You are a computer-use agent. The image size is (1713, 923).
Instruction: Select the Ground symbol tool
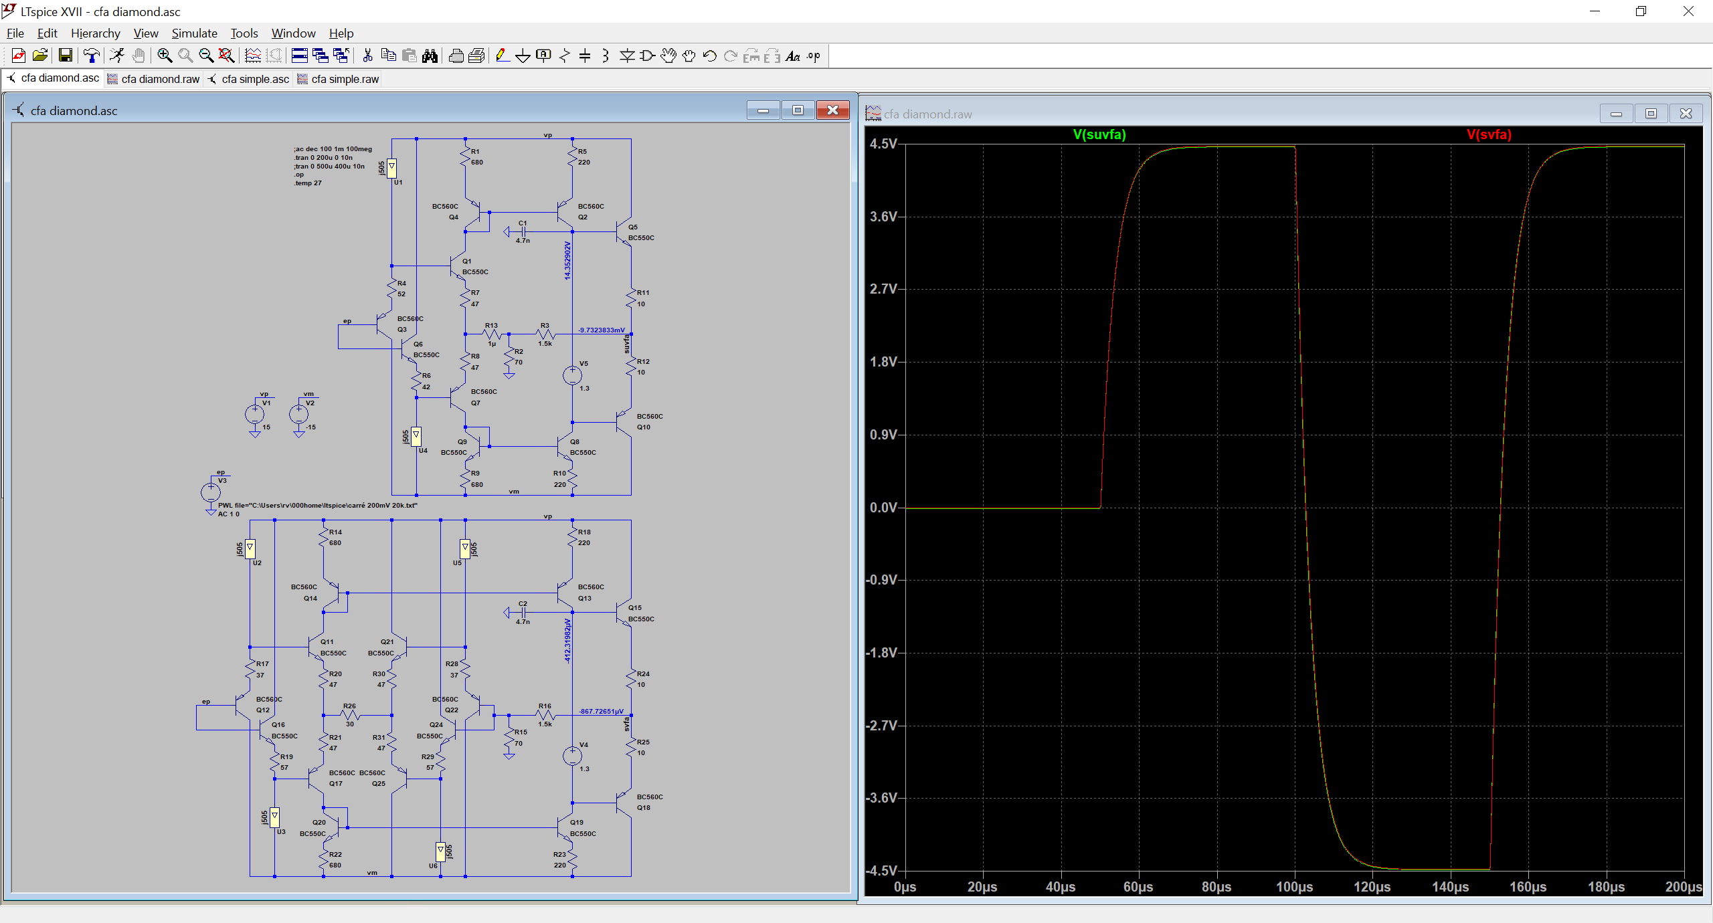tap(523, 56)
